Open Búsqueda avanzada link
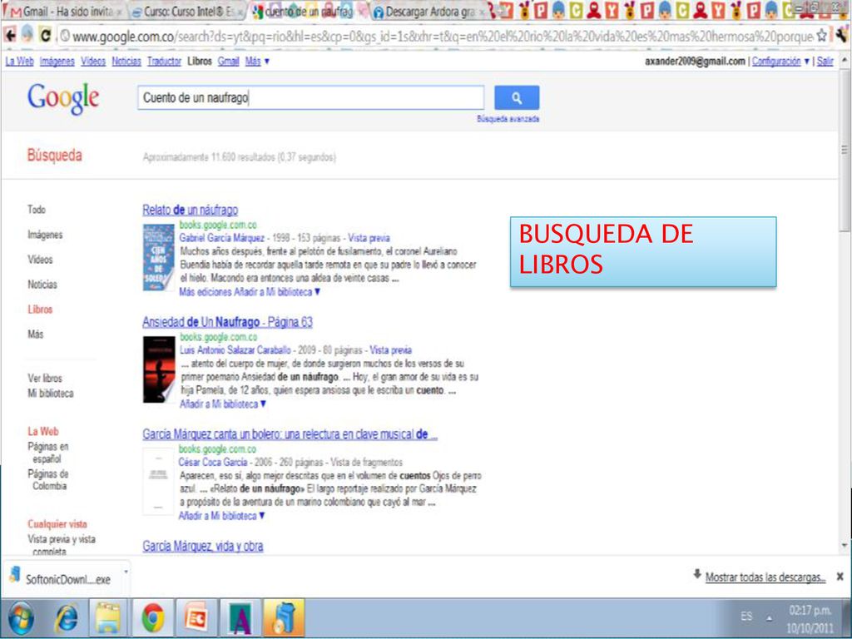The image size is (852, 639). coord(508,118)
